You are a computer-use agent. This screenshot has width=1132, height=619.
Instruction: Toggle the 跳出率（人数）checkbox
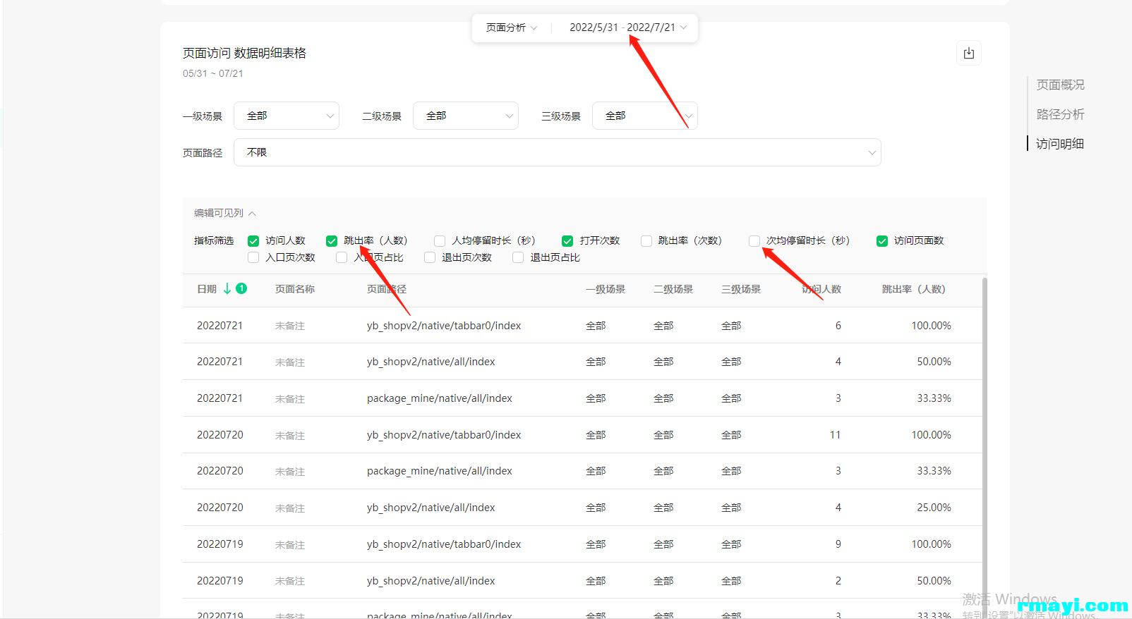coord(332,241)
